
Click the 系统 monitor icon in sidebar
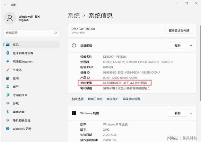pyautogui.click(x=8, y=44)
